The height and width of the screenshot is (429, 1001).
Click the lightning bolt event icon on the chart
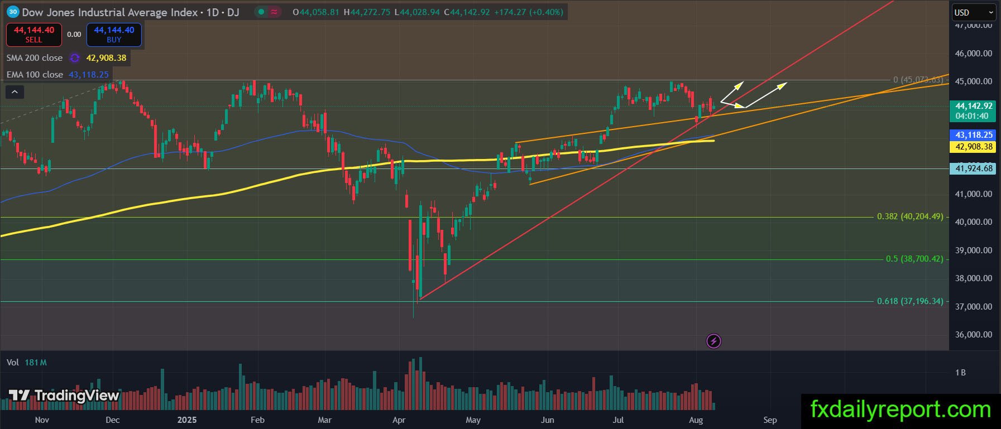coord(713,341)
